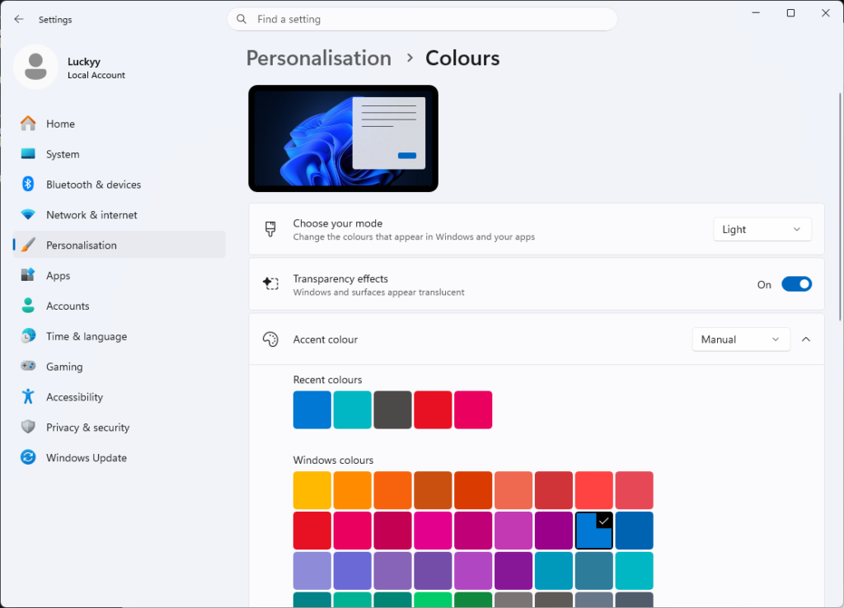This screenshot has height=608, width=844.
Task: Go to System settings
Action: pyautogui.click(x=119, y=154)
